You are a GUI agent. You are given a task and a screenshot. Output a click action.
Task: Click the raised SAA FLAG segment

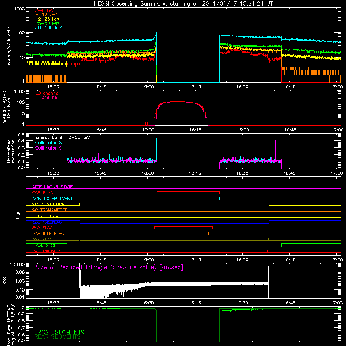pos(183,227)
